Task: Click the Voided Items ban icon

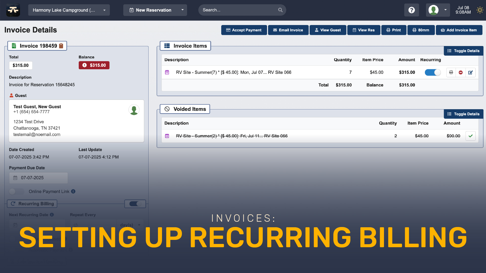Action: pos(167,109)
